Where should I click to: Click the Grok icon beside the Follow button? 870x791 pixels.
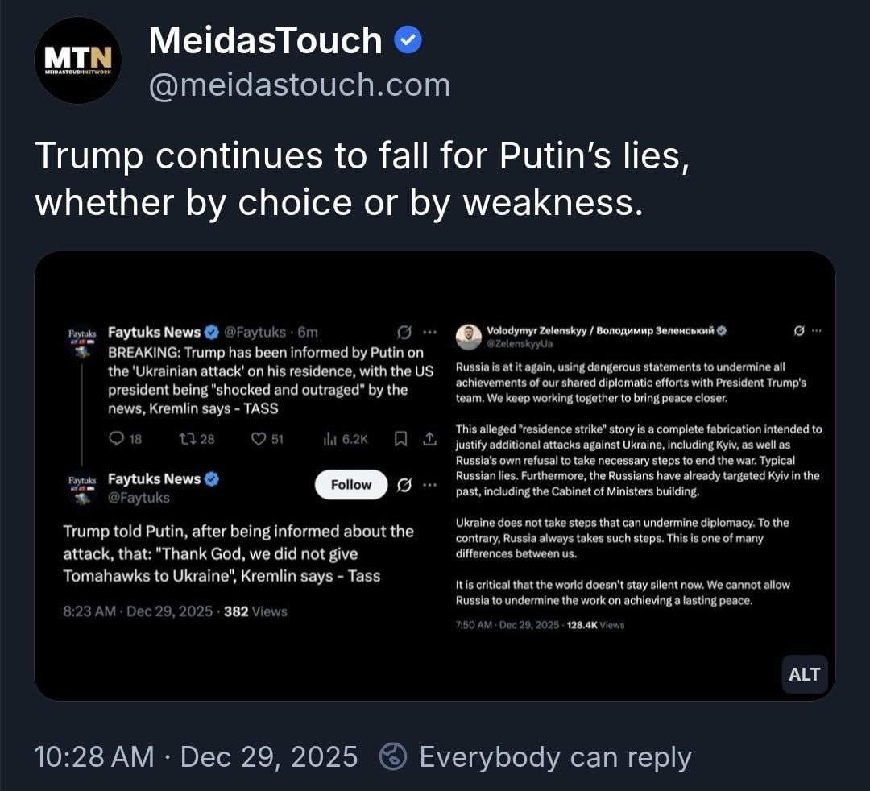(404, 484)
